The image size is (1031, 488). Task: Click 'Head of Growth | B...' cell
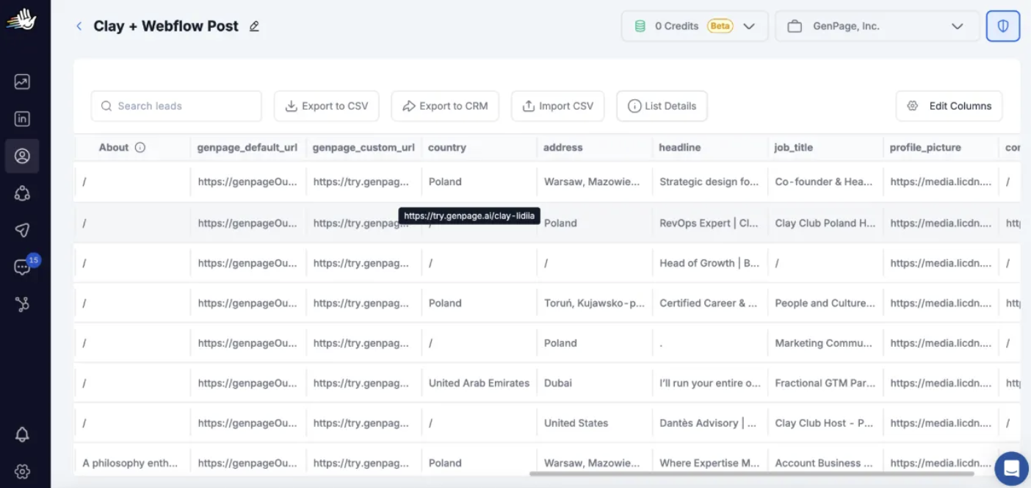709,262
